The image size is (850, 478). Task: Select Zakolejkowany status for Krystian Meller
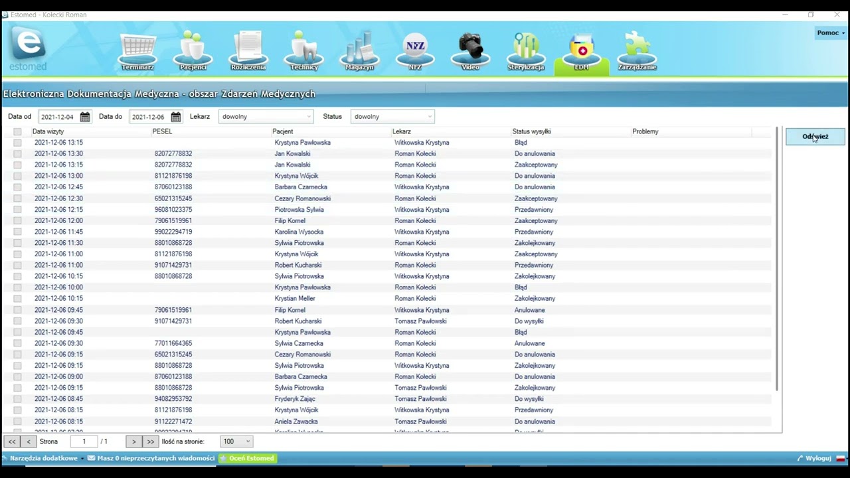[x=535, y=299]
